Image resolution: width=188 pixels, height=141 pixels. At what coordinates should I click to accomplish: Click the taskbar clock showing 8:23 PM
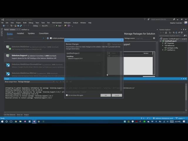(177, 121)
